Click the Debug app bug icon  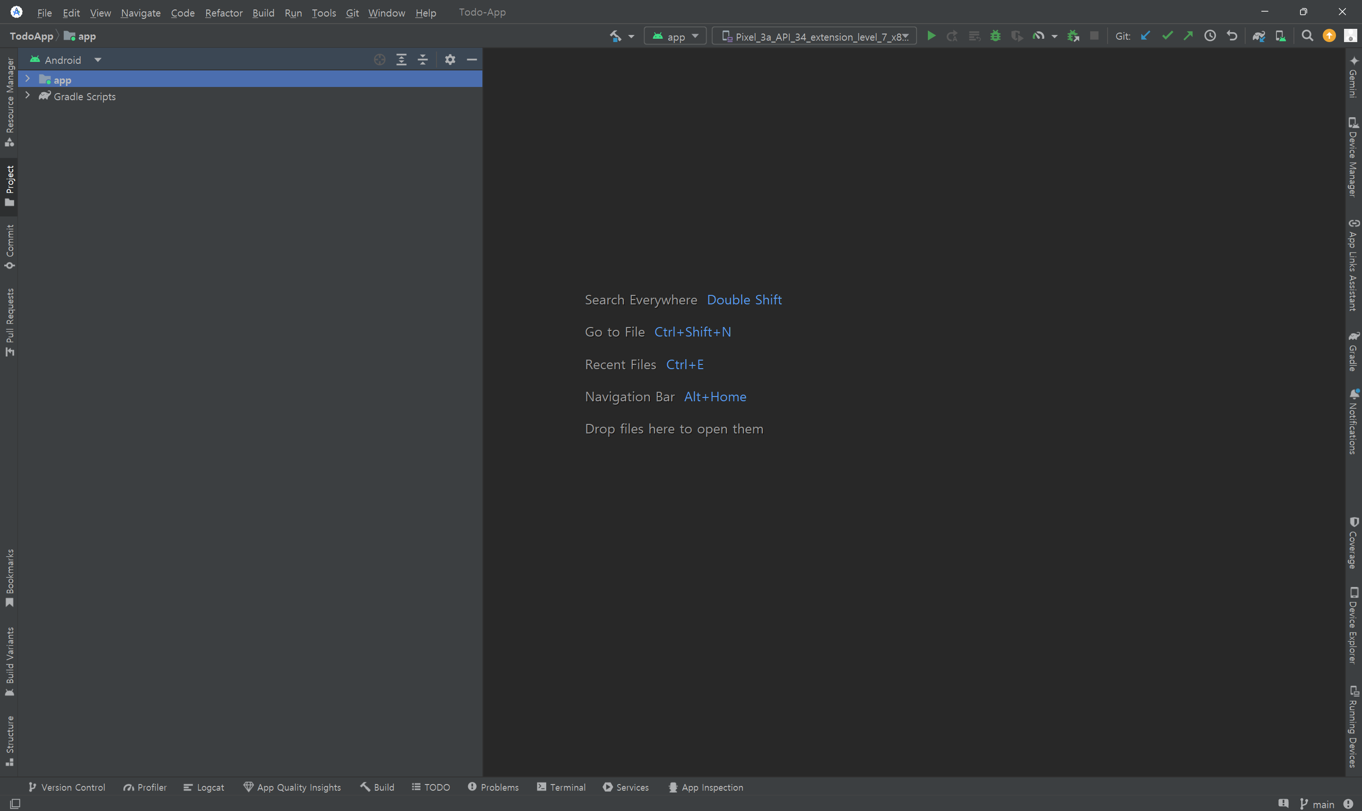tap(995, 36)
